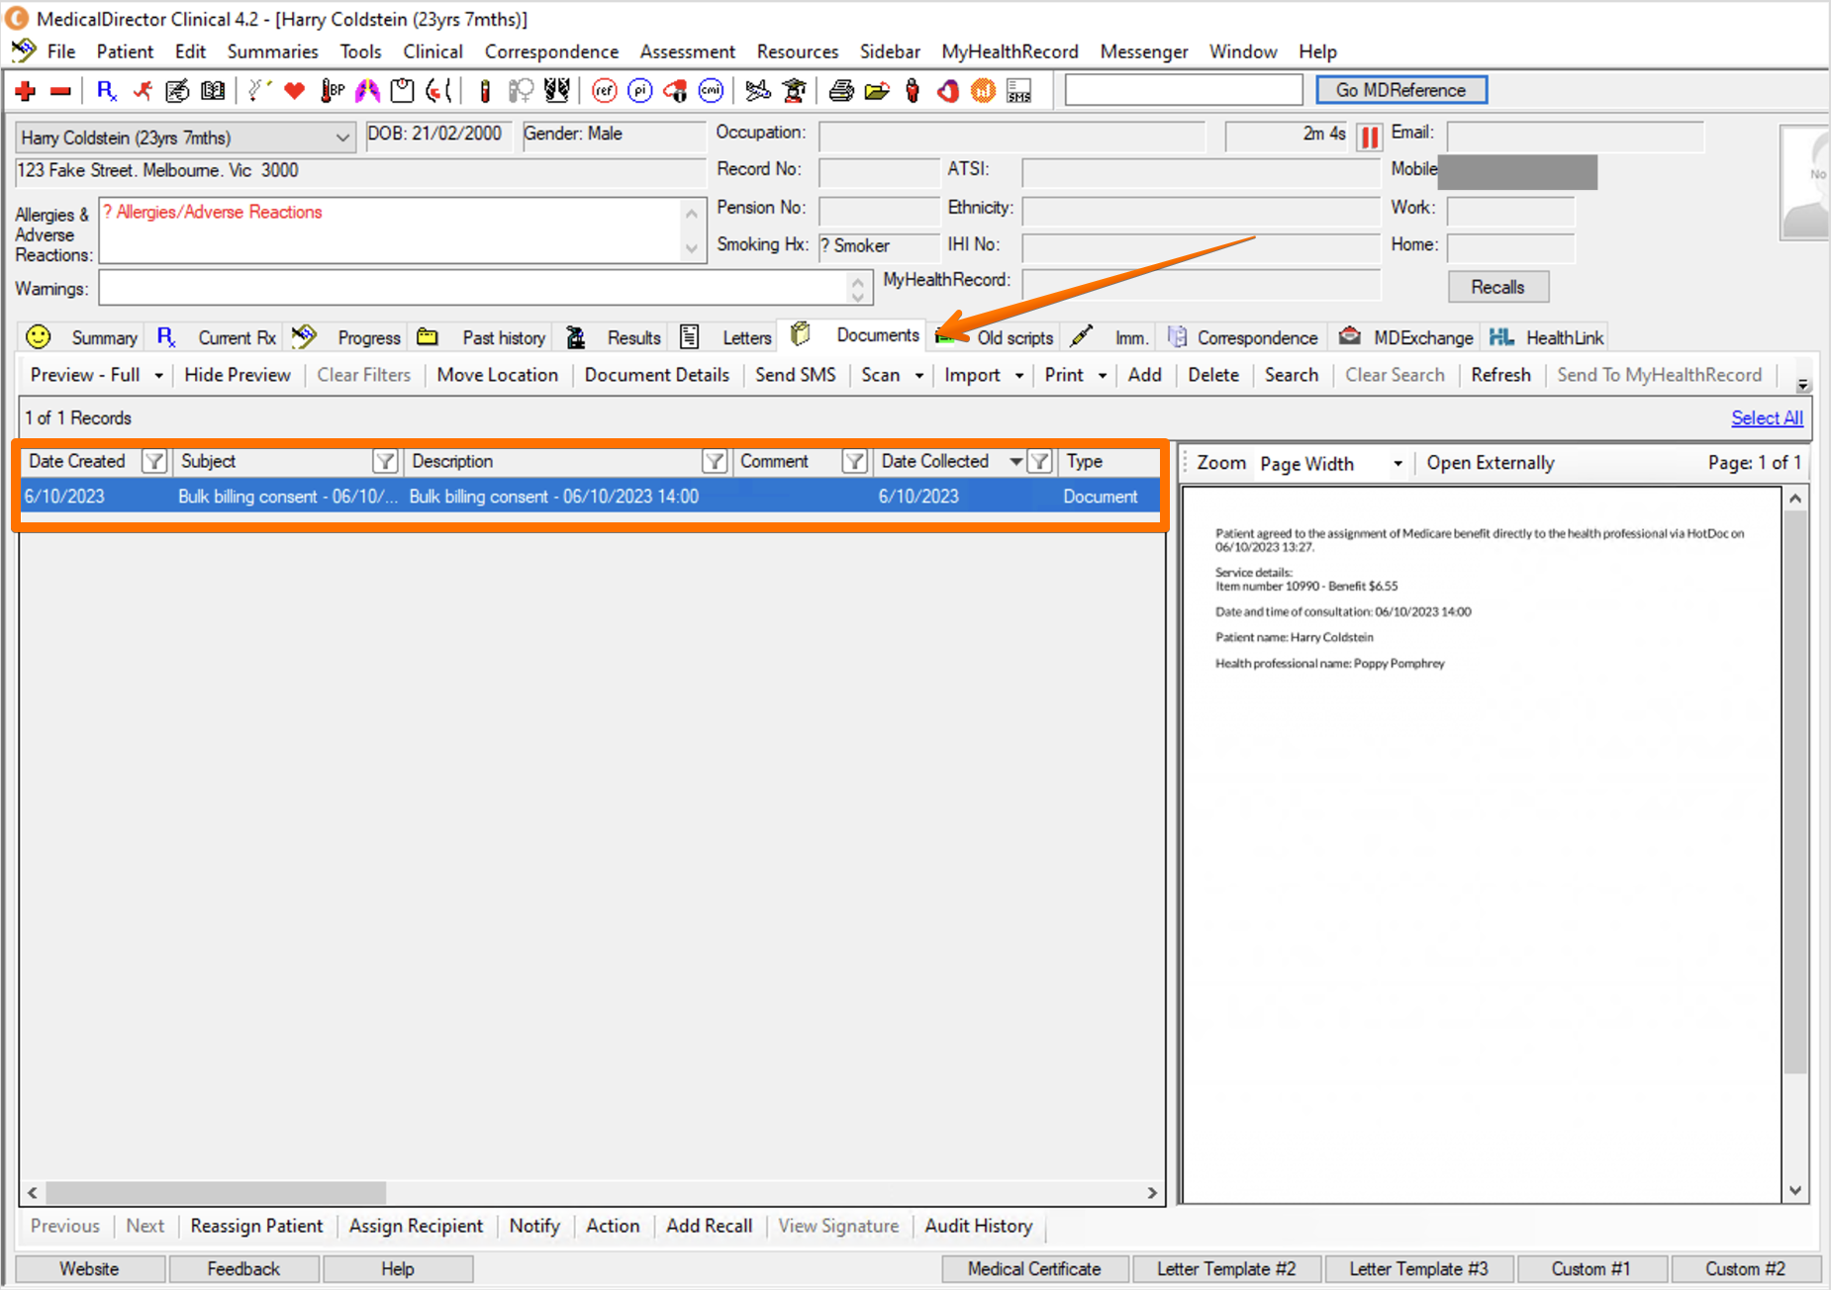Image resolution: width=1831 pixels, height=1290 pixels.
Task: Click the Medical Certificate button
Action: click(1034, 1269)
